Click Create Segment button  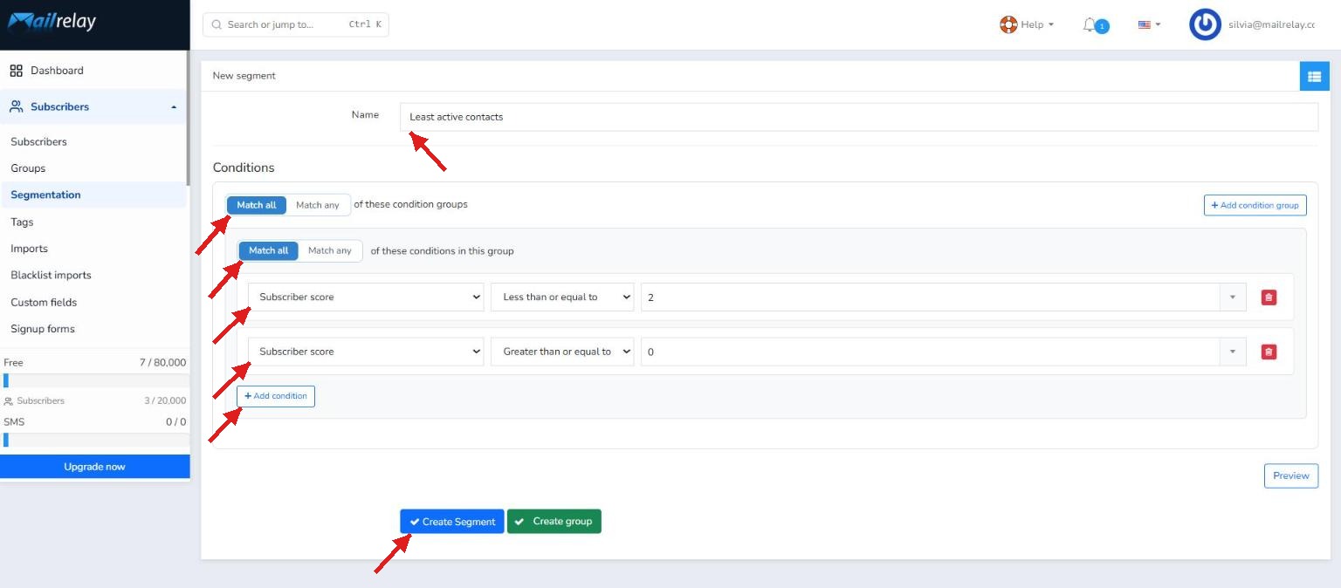tap(452, 522)
